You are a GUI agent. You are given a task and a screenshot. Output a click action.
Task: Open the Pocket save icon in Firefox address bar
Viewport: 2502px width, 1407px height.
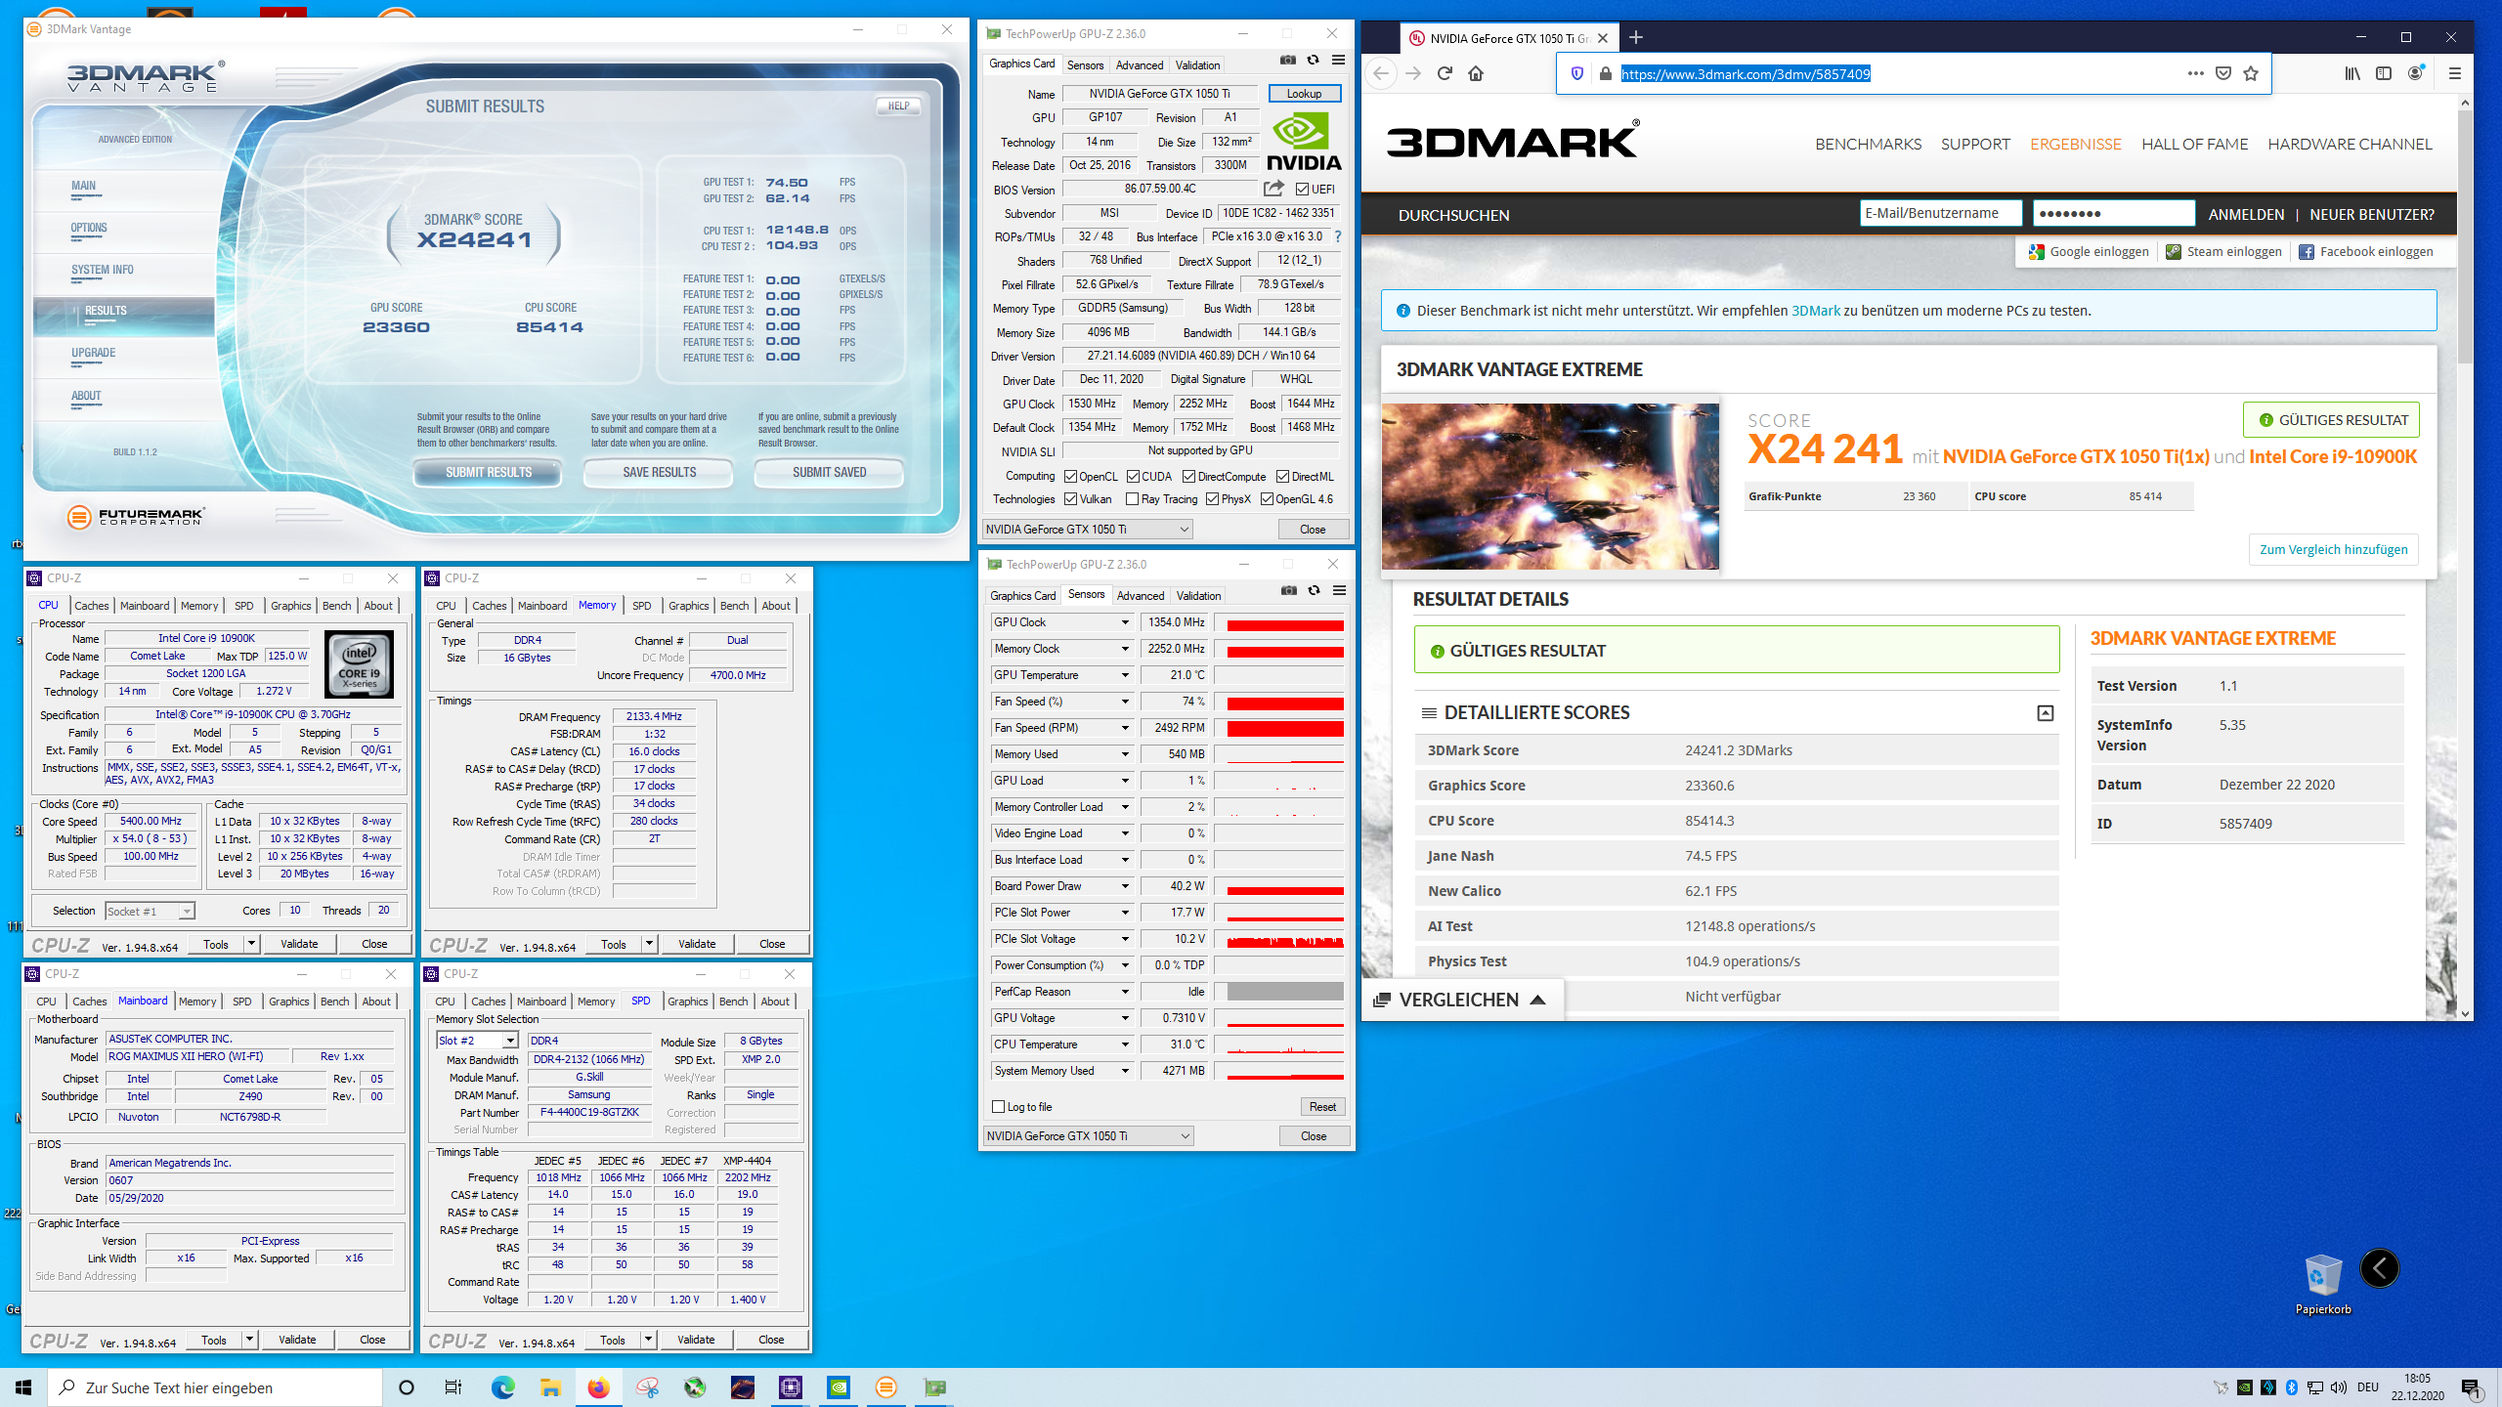pos(2223,73)
